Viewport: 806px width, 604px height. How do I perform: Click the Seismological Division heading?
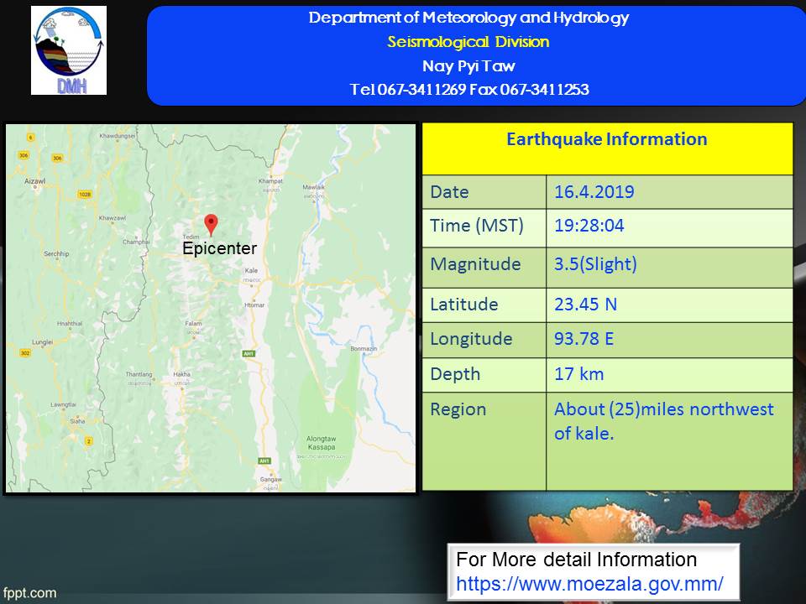click(468, 42)
